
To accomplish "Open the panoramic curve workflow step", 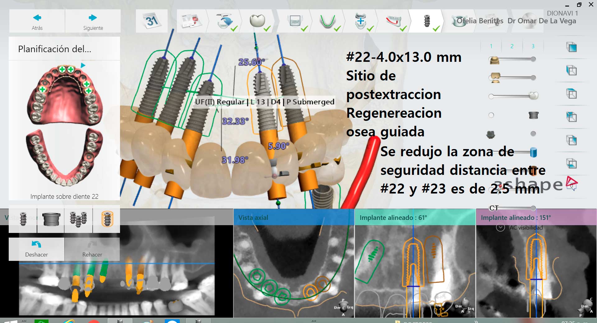I will tap(328, 21).
